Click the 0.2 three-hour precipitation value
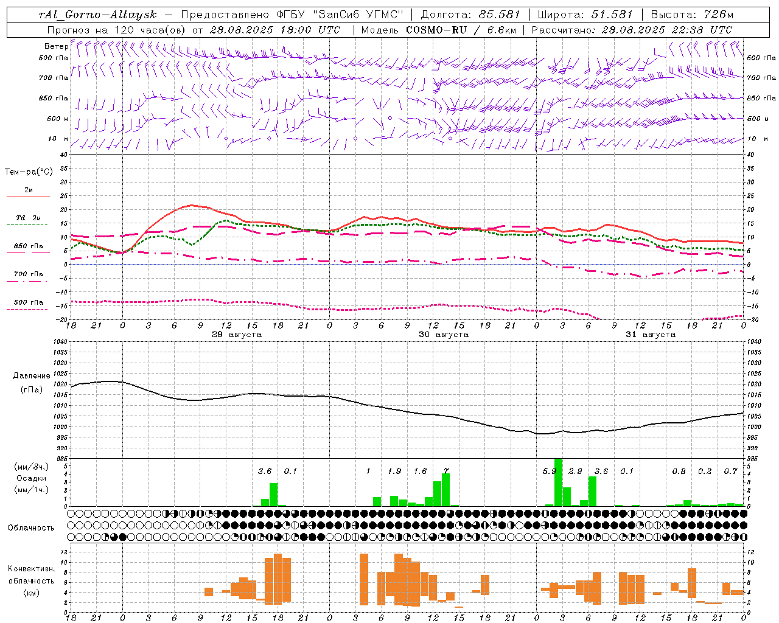Screen dimensions: 779x623 click(705, 471)
